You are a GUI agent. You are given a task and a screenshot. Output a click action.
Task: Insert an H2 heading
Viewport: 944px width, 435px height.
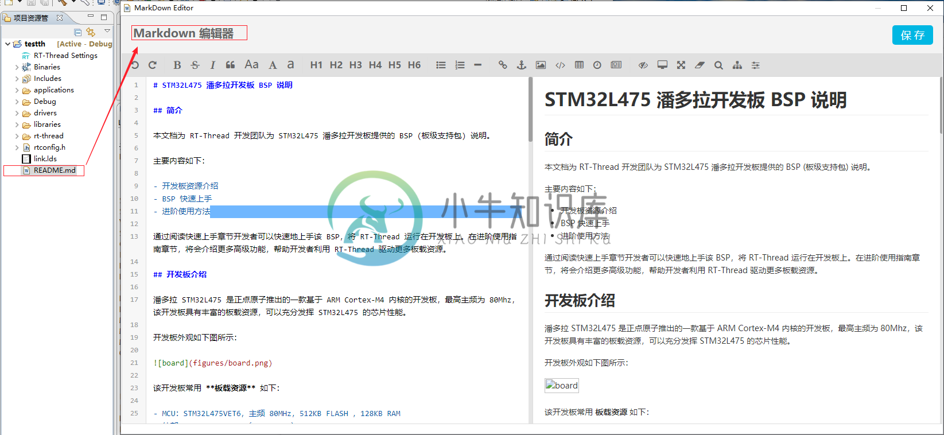(336, 65)
